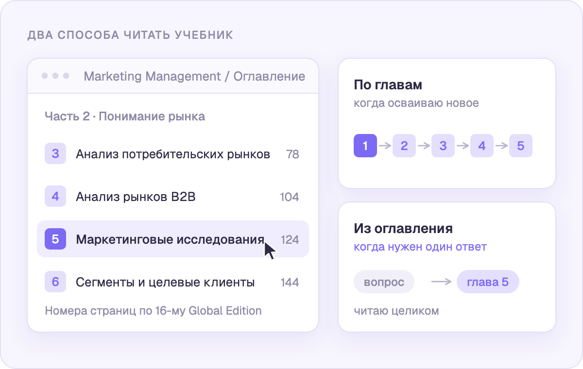Viewport: 583px width, 369px height.
Task: Click highlighted chapter badge 5 in contents
Action: (55, 239)
